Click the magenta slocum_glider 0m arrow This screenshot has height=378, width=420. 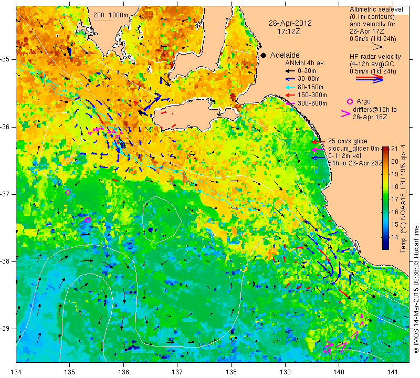318,150
